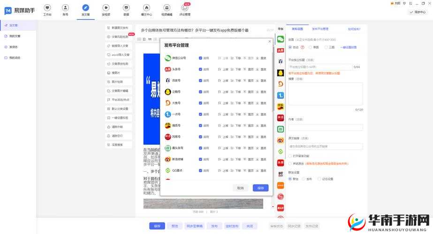Open 发动态 in left sidebar
Screen dimensions: 433x234
tap(13, 47)
